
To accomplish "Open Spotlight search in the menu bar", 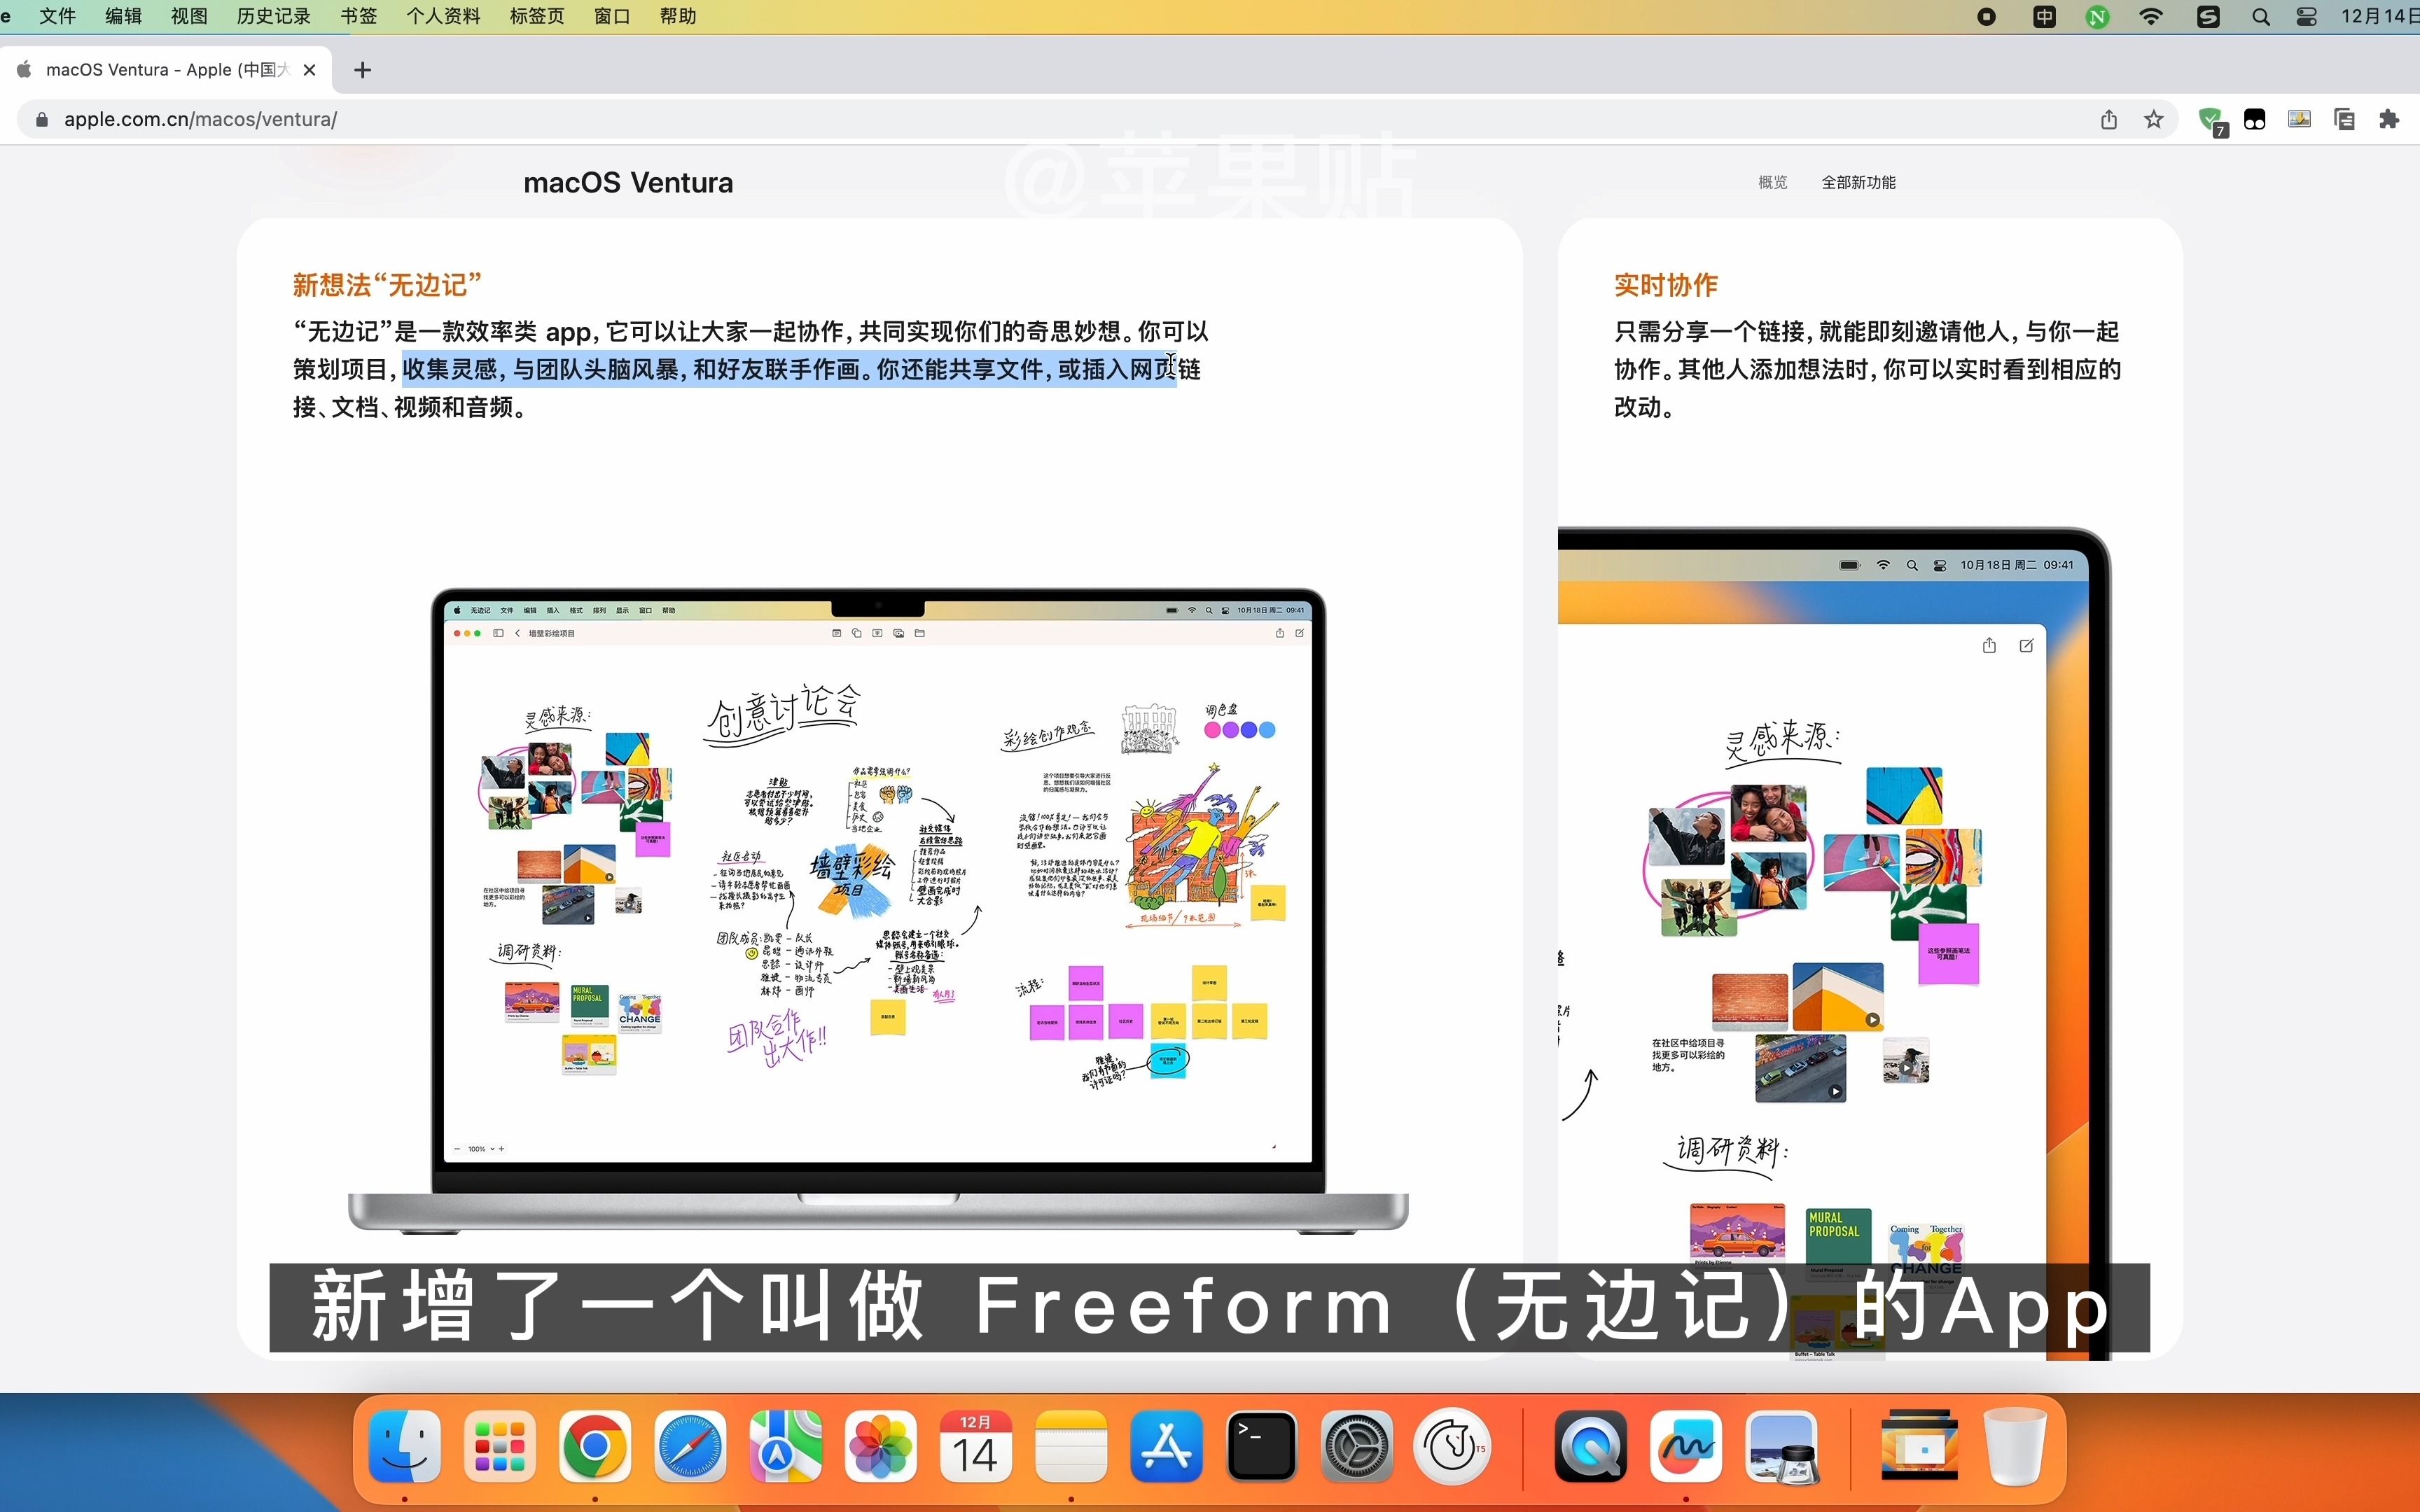I will (x=2261, y=17).
